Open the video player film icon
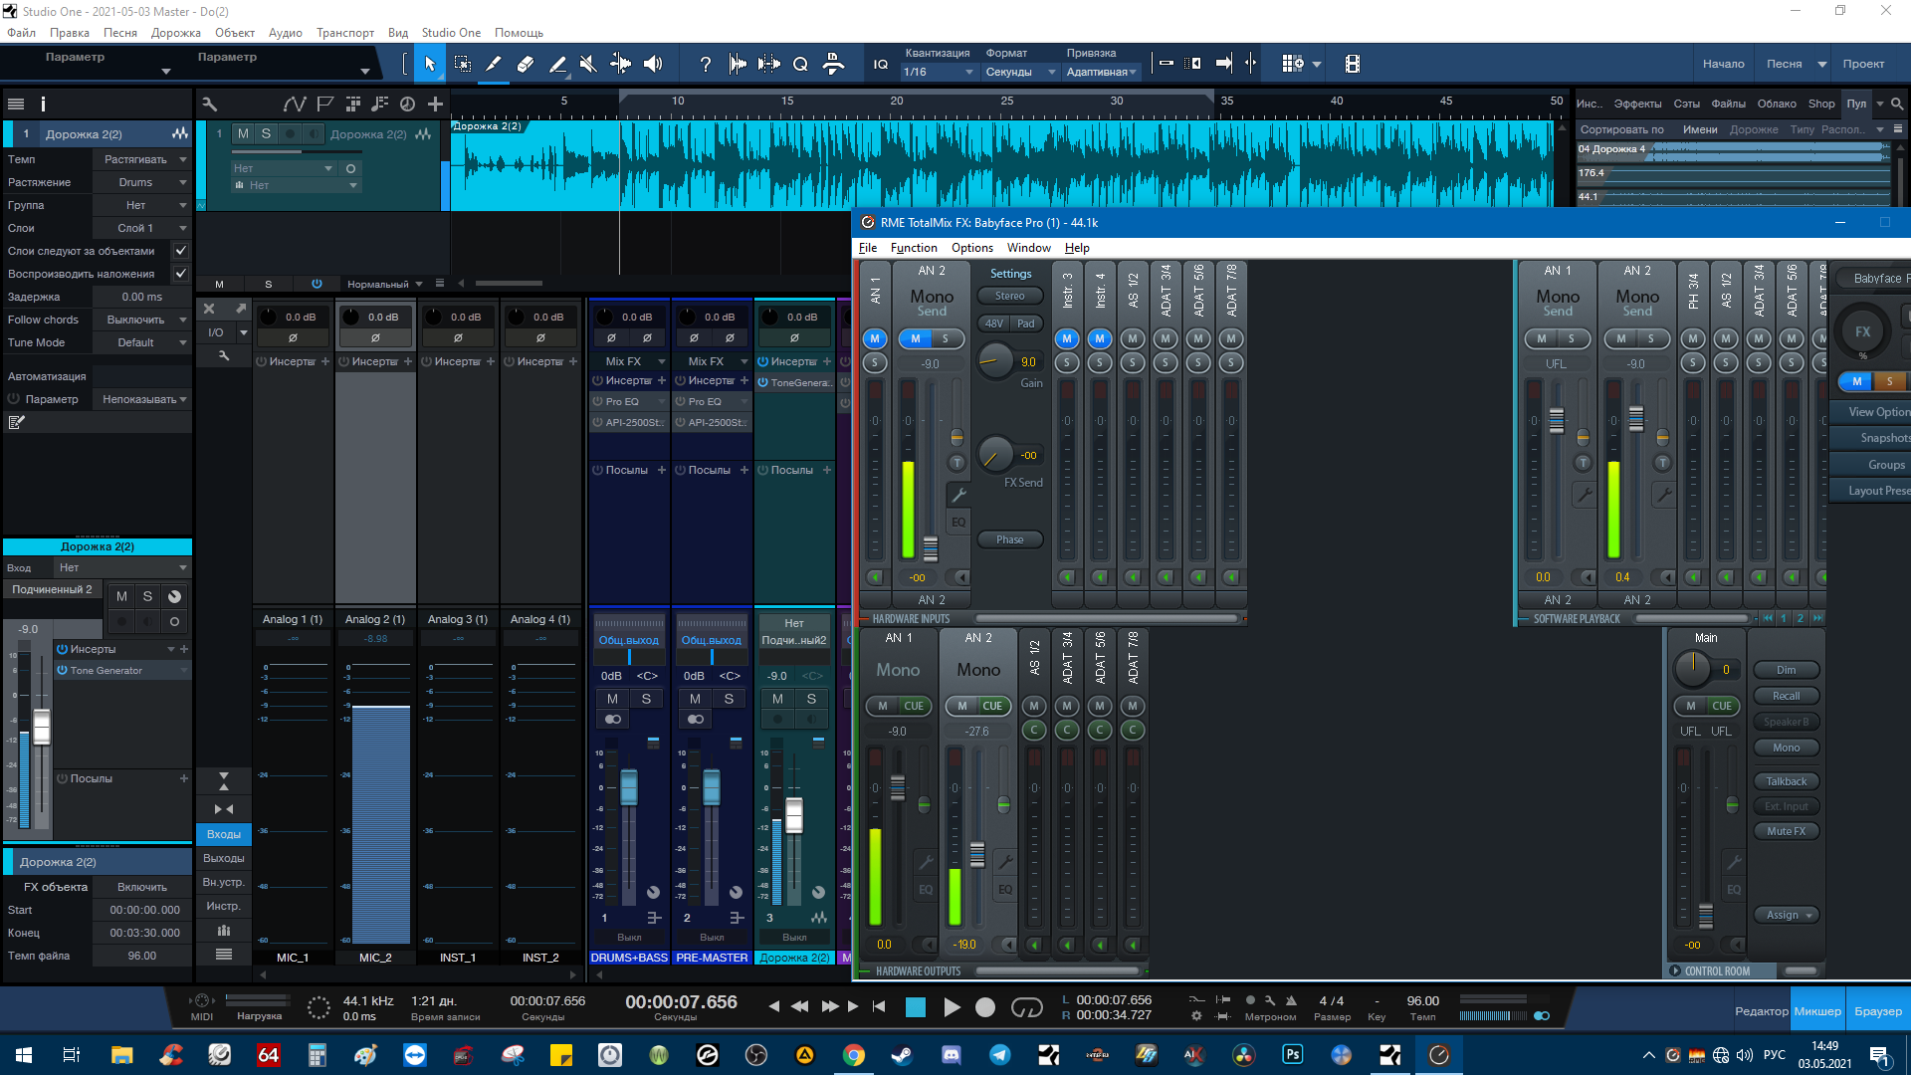Image resolution: width=1911 pixels, height=1075 pixels. coord(1352,64)
